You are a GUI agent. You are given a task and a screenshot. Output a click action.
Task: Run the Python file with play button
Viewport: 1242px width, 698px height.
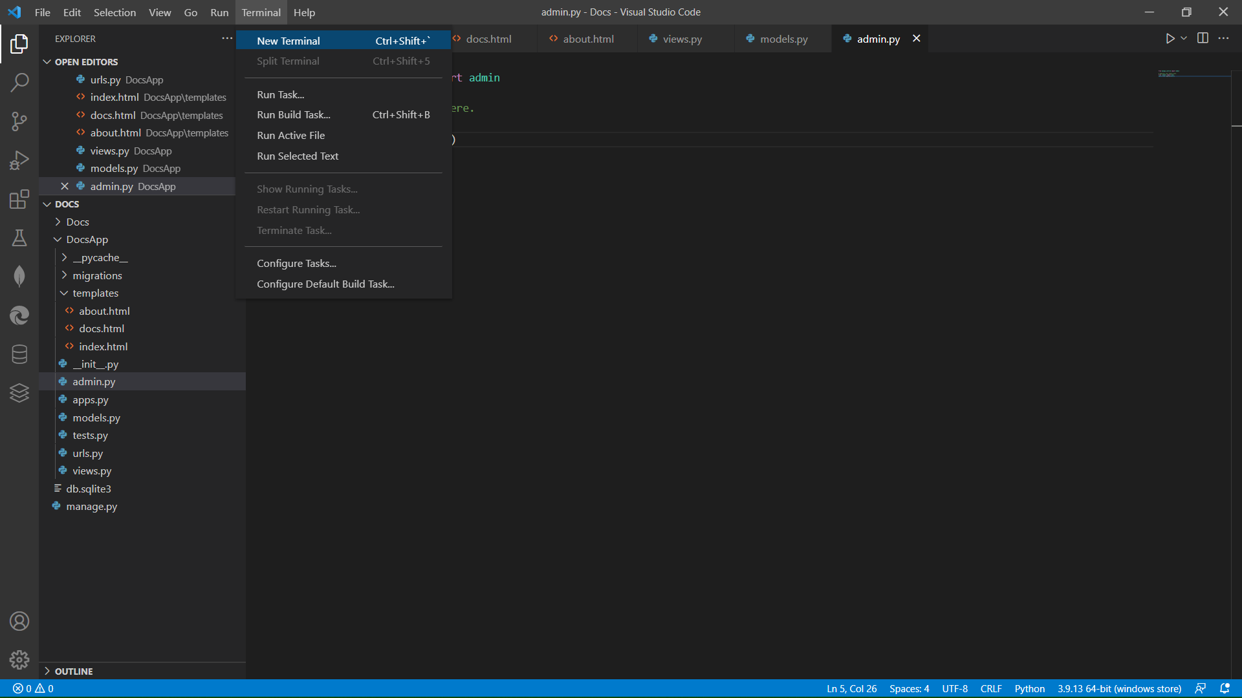click(1170, 38)
